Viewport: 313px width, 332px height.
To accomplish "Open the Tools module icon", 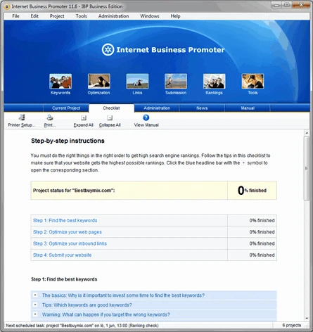I will (253, 82).
